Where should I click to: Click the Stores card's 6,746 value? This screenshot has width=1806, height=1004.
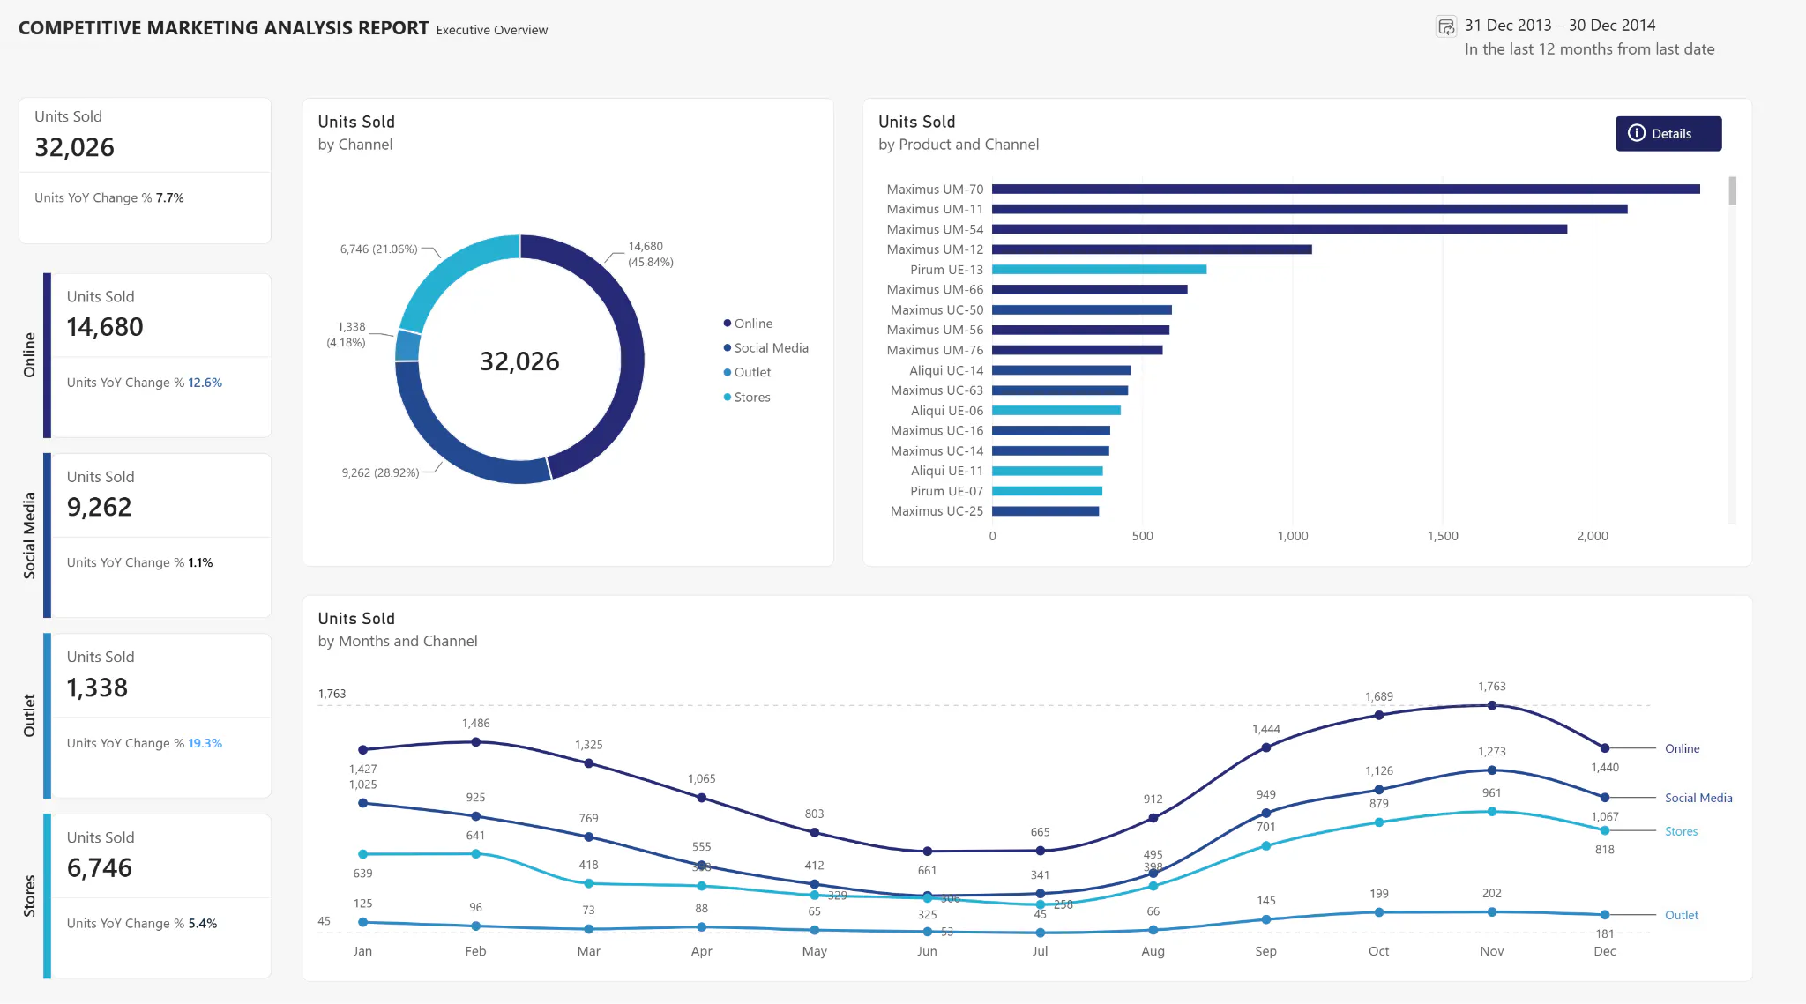tap(100, 868)
